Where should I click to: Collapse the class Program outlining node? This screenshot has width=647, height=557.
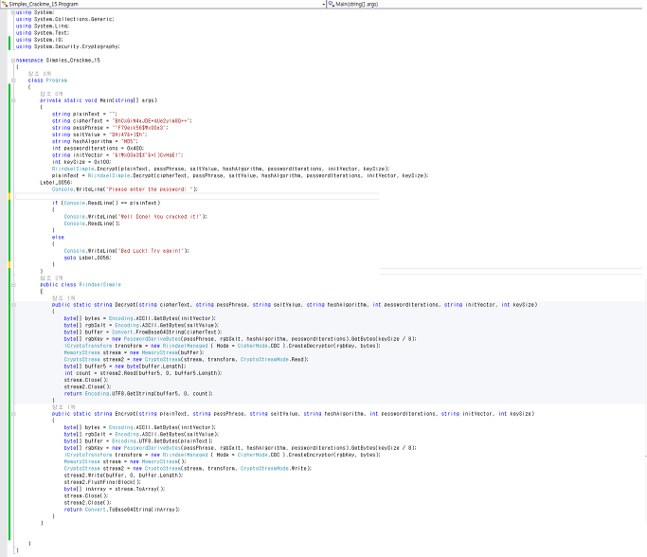coord(13,81)
